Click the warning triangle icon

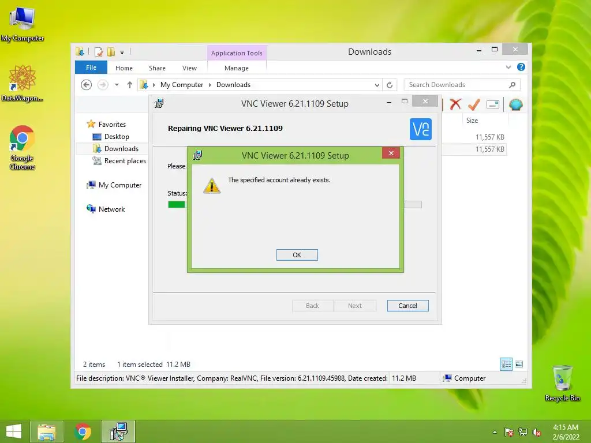coord(212,186)
